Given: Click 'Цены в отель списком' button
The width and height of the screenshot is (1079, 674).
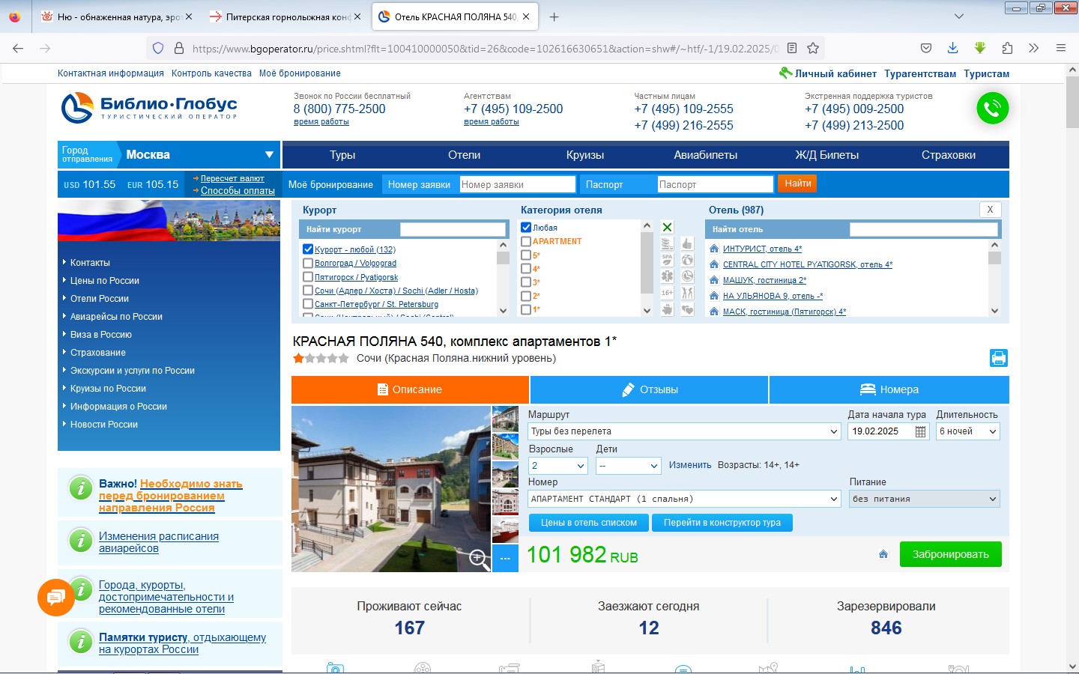Looking at the screenshot, I should (589, 523).
